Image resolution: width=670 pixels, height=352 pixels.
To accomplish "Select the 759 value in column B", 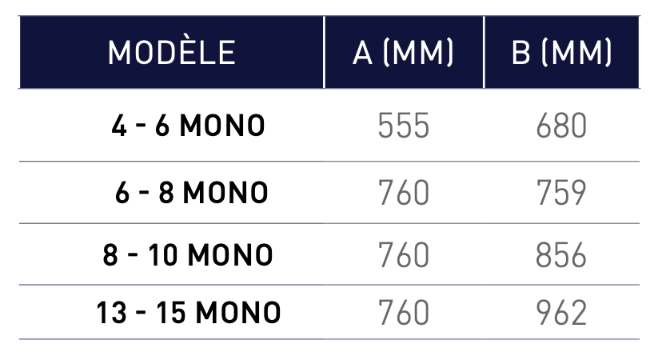I will pyautogui.click(x=561, y=193).
